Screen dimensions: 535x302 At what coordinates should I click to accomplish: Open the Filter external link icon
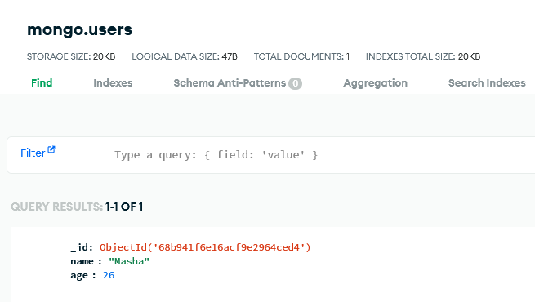51,149
